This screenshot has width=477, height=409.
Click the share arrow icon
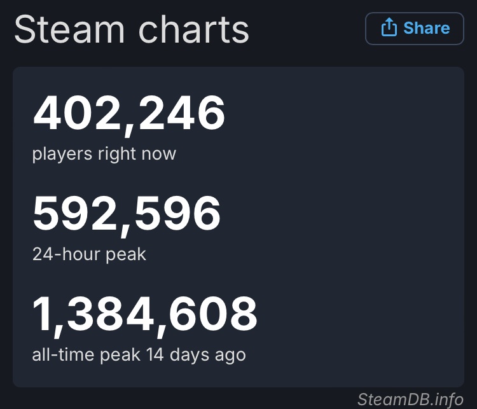[x=389, y=27]
